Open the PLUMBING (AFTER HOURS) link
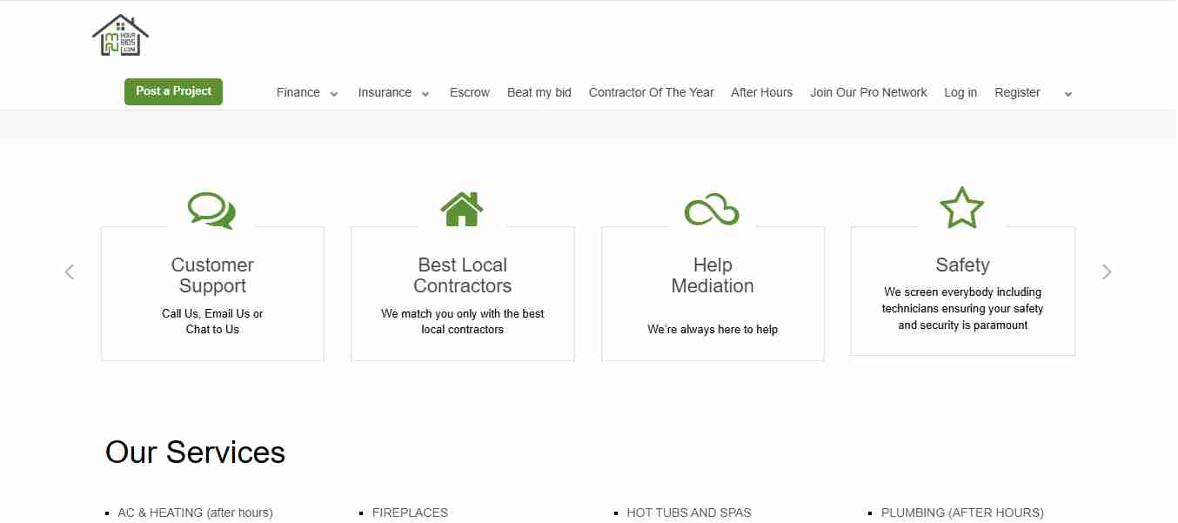This screenshot has height=523, width=1178. [962, 513]
